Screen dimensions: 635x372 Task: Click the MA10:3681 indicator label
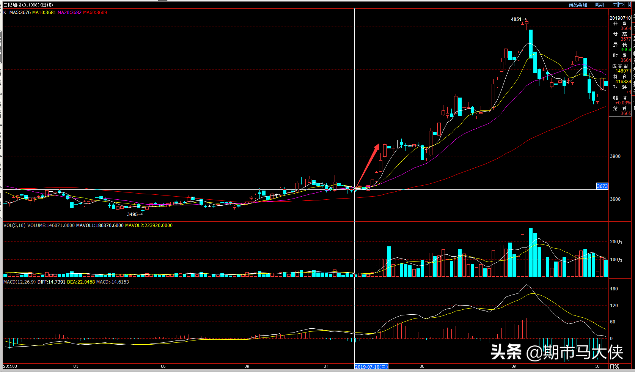click(x=44, y=13)
